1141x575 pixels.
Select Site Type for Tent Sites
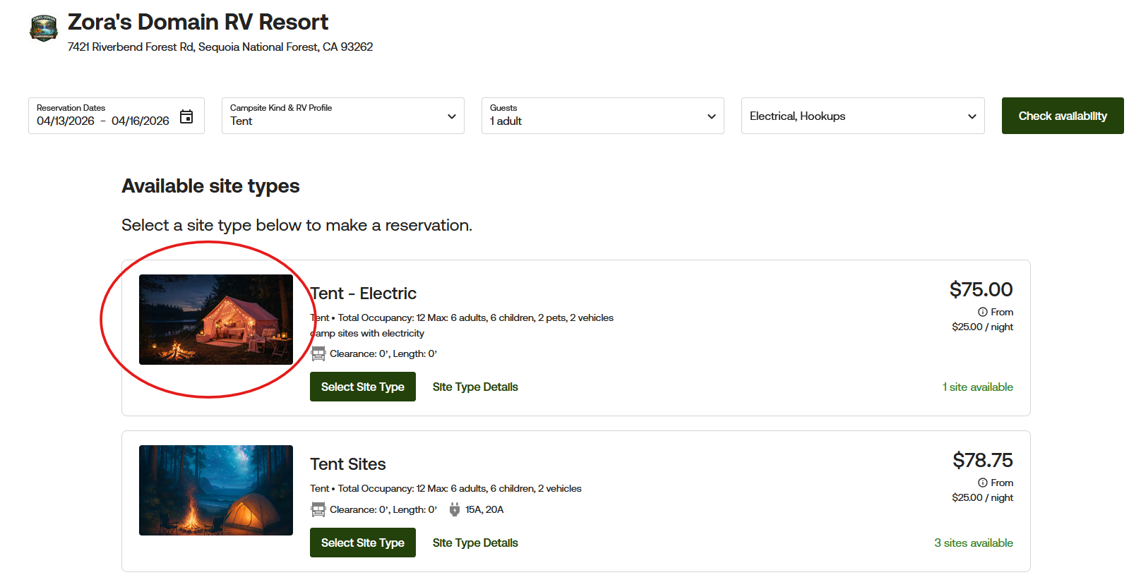pos(362,543)
